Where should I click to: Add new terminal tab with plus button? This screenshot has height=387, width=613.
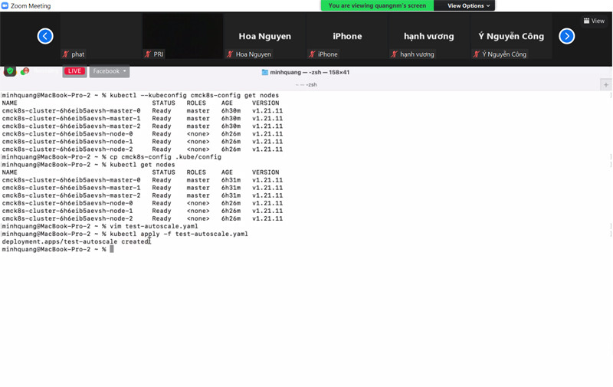pos(606,84)
